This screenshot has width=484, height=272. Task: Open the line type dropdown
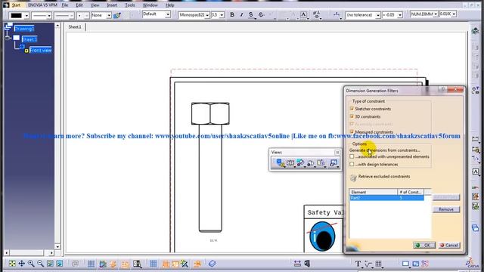[71, 15]
